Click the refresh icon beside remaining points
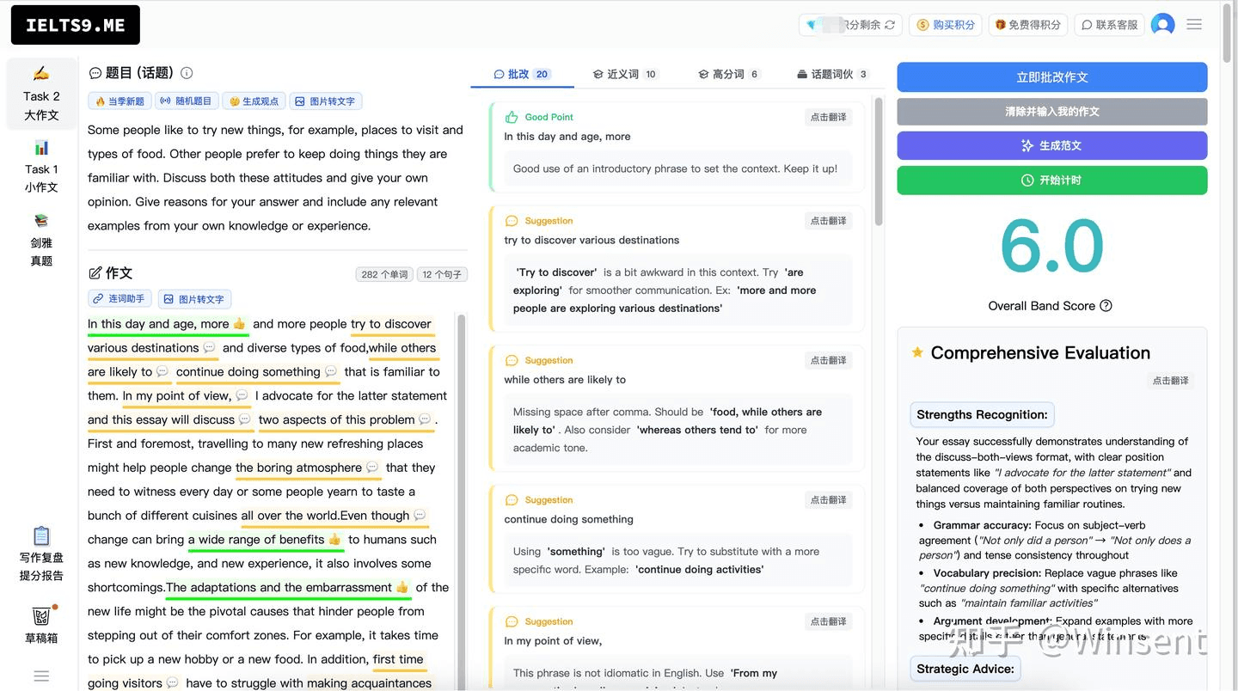The height and width of the screenshot is (691, 1238). pyautogui.click(x=890, y=25)
